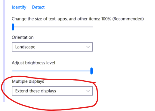Click the Multiple displays heading label
Image resolution: width=155 pixels, height=111 pixels.
28,81
